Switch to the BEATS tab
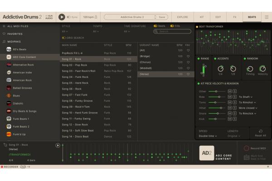Viewport: 272px width, 181px height. tap(252, 17)
